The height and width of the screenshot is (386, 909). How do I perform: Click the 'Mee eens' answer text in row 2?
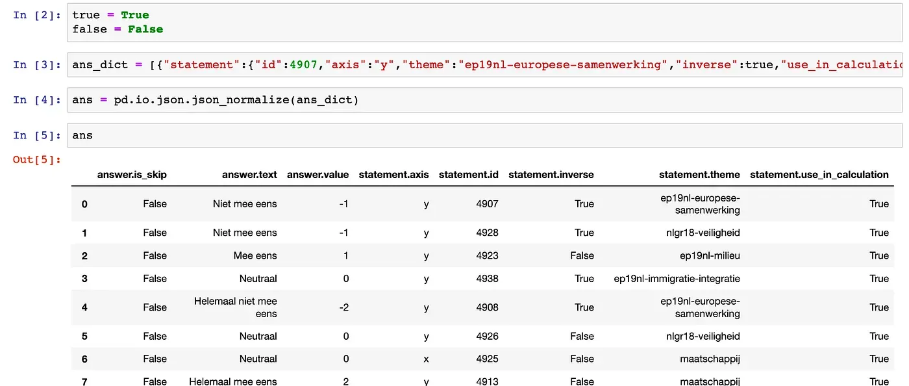click(x=255, y=255)
